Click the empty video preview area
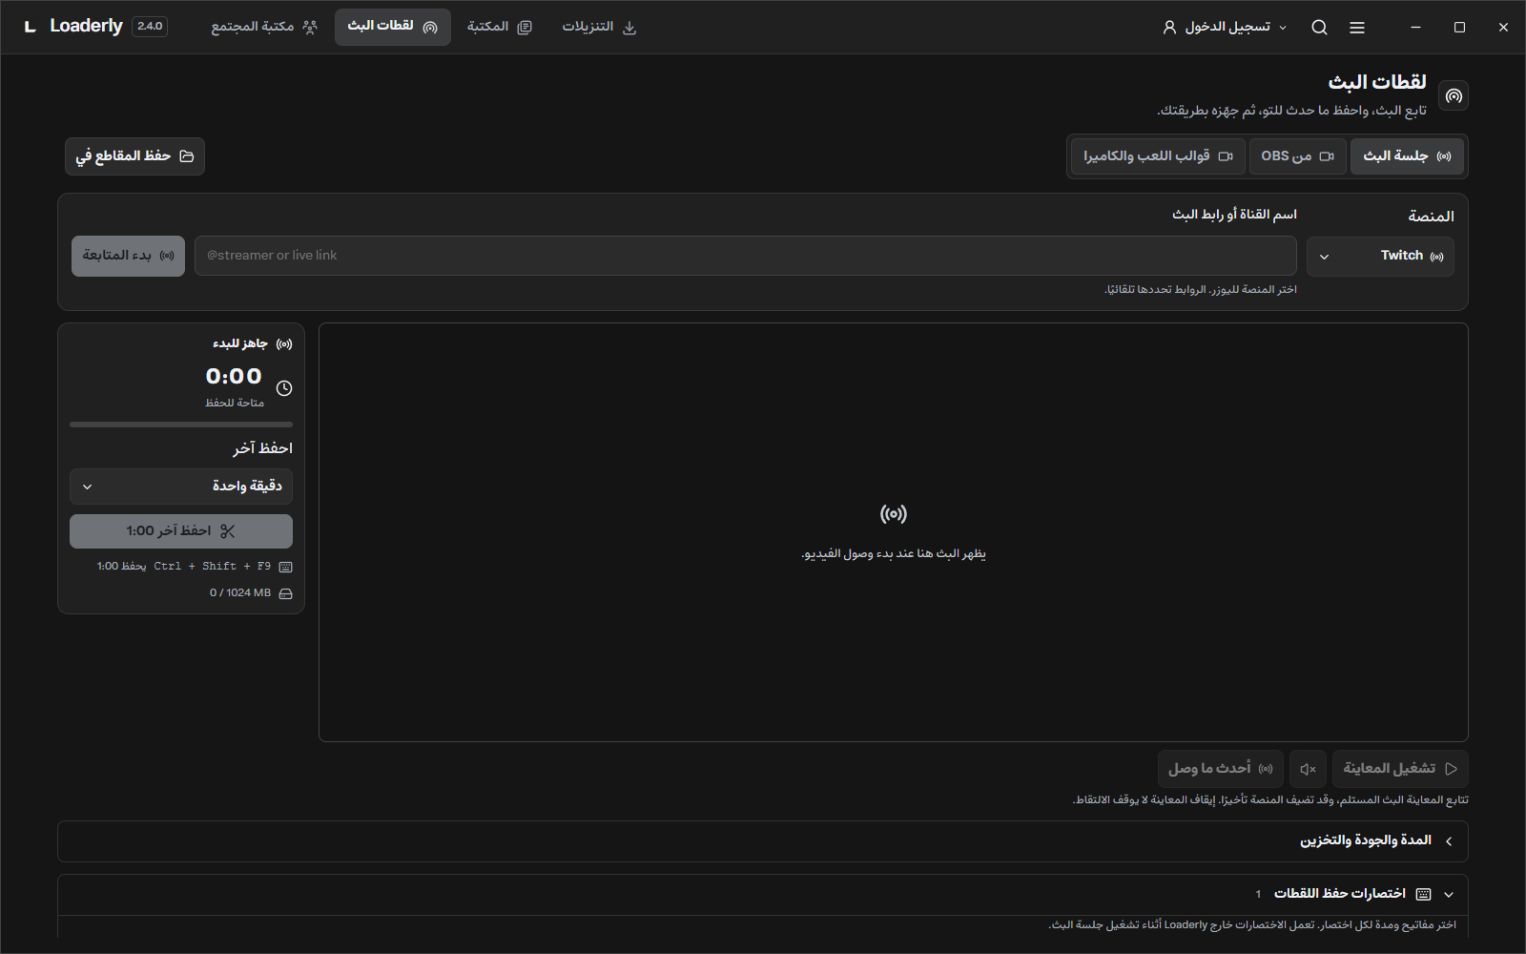Screen dimensions: 1526x954 (x=894, y=532)
